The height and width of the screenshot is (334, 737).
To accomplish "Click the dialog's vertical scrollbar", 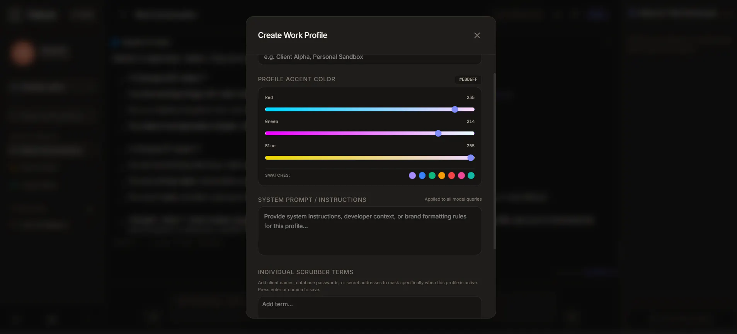I will pyautogui.click(x=494, y=161).
